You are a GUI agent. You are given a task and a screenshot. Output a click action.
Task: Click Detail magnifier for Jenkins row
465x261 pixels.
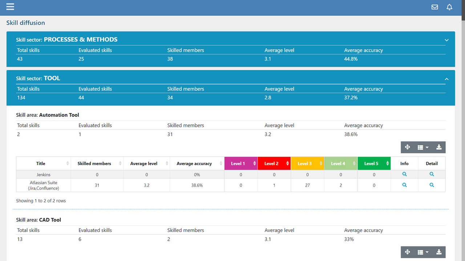(x=432, y=174)
